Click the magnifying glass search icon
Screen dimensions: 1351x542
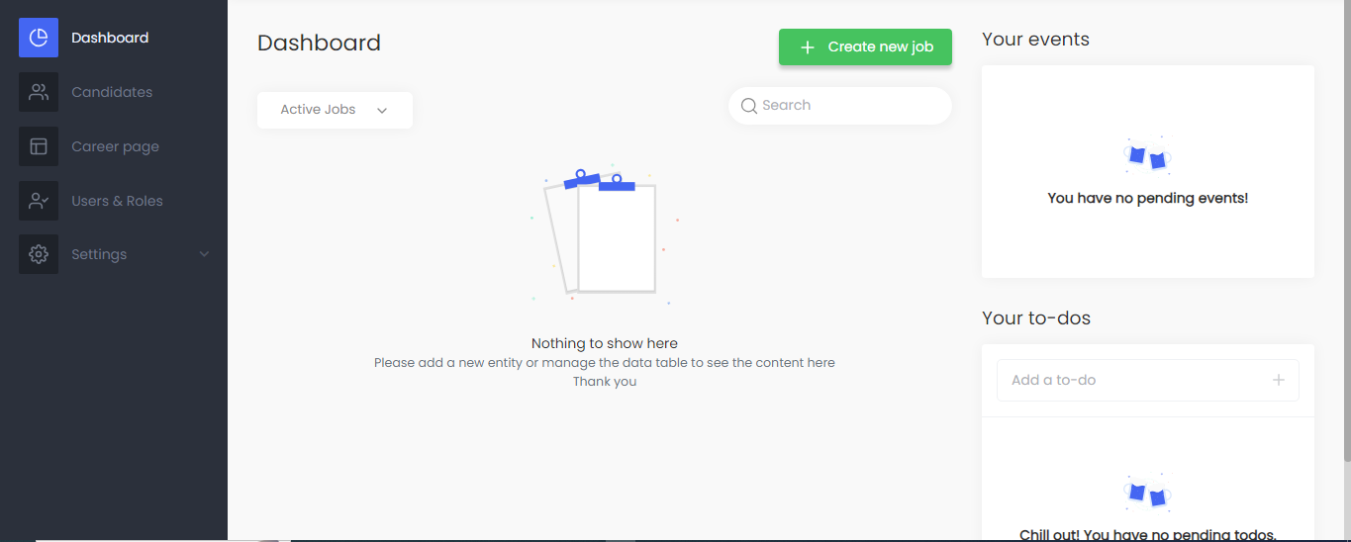[x=749, y=106]
